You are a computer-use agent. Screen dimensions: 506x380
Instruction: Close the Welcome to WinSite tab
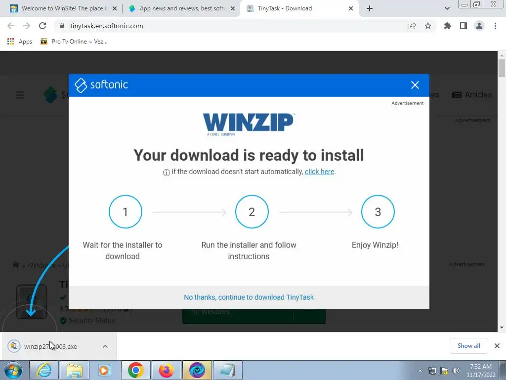coord(114,9)
